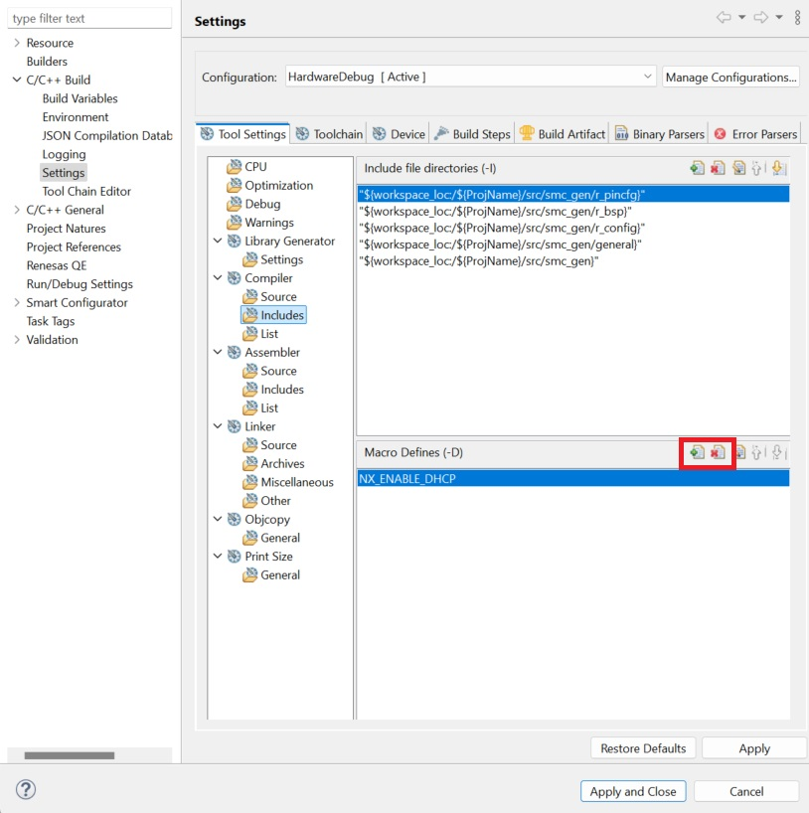Click Delete icon for Include file directories

click(x=718, y=168)
